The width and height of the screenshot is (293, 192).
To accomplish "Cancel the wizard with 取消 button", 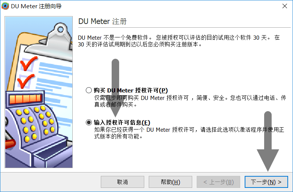I will point(123,182).
